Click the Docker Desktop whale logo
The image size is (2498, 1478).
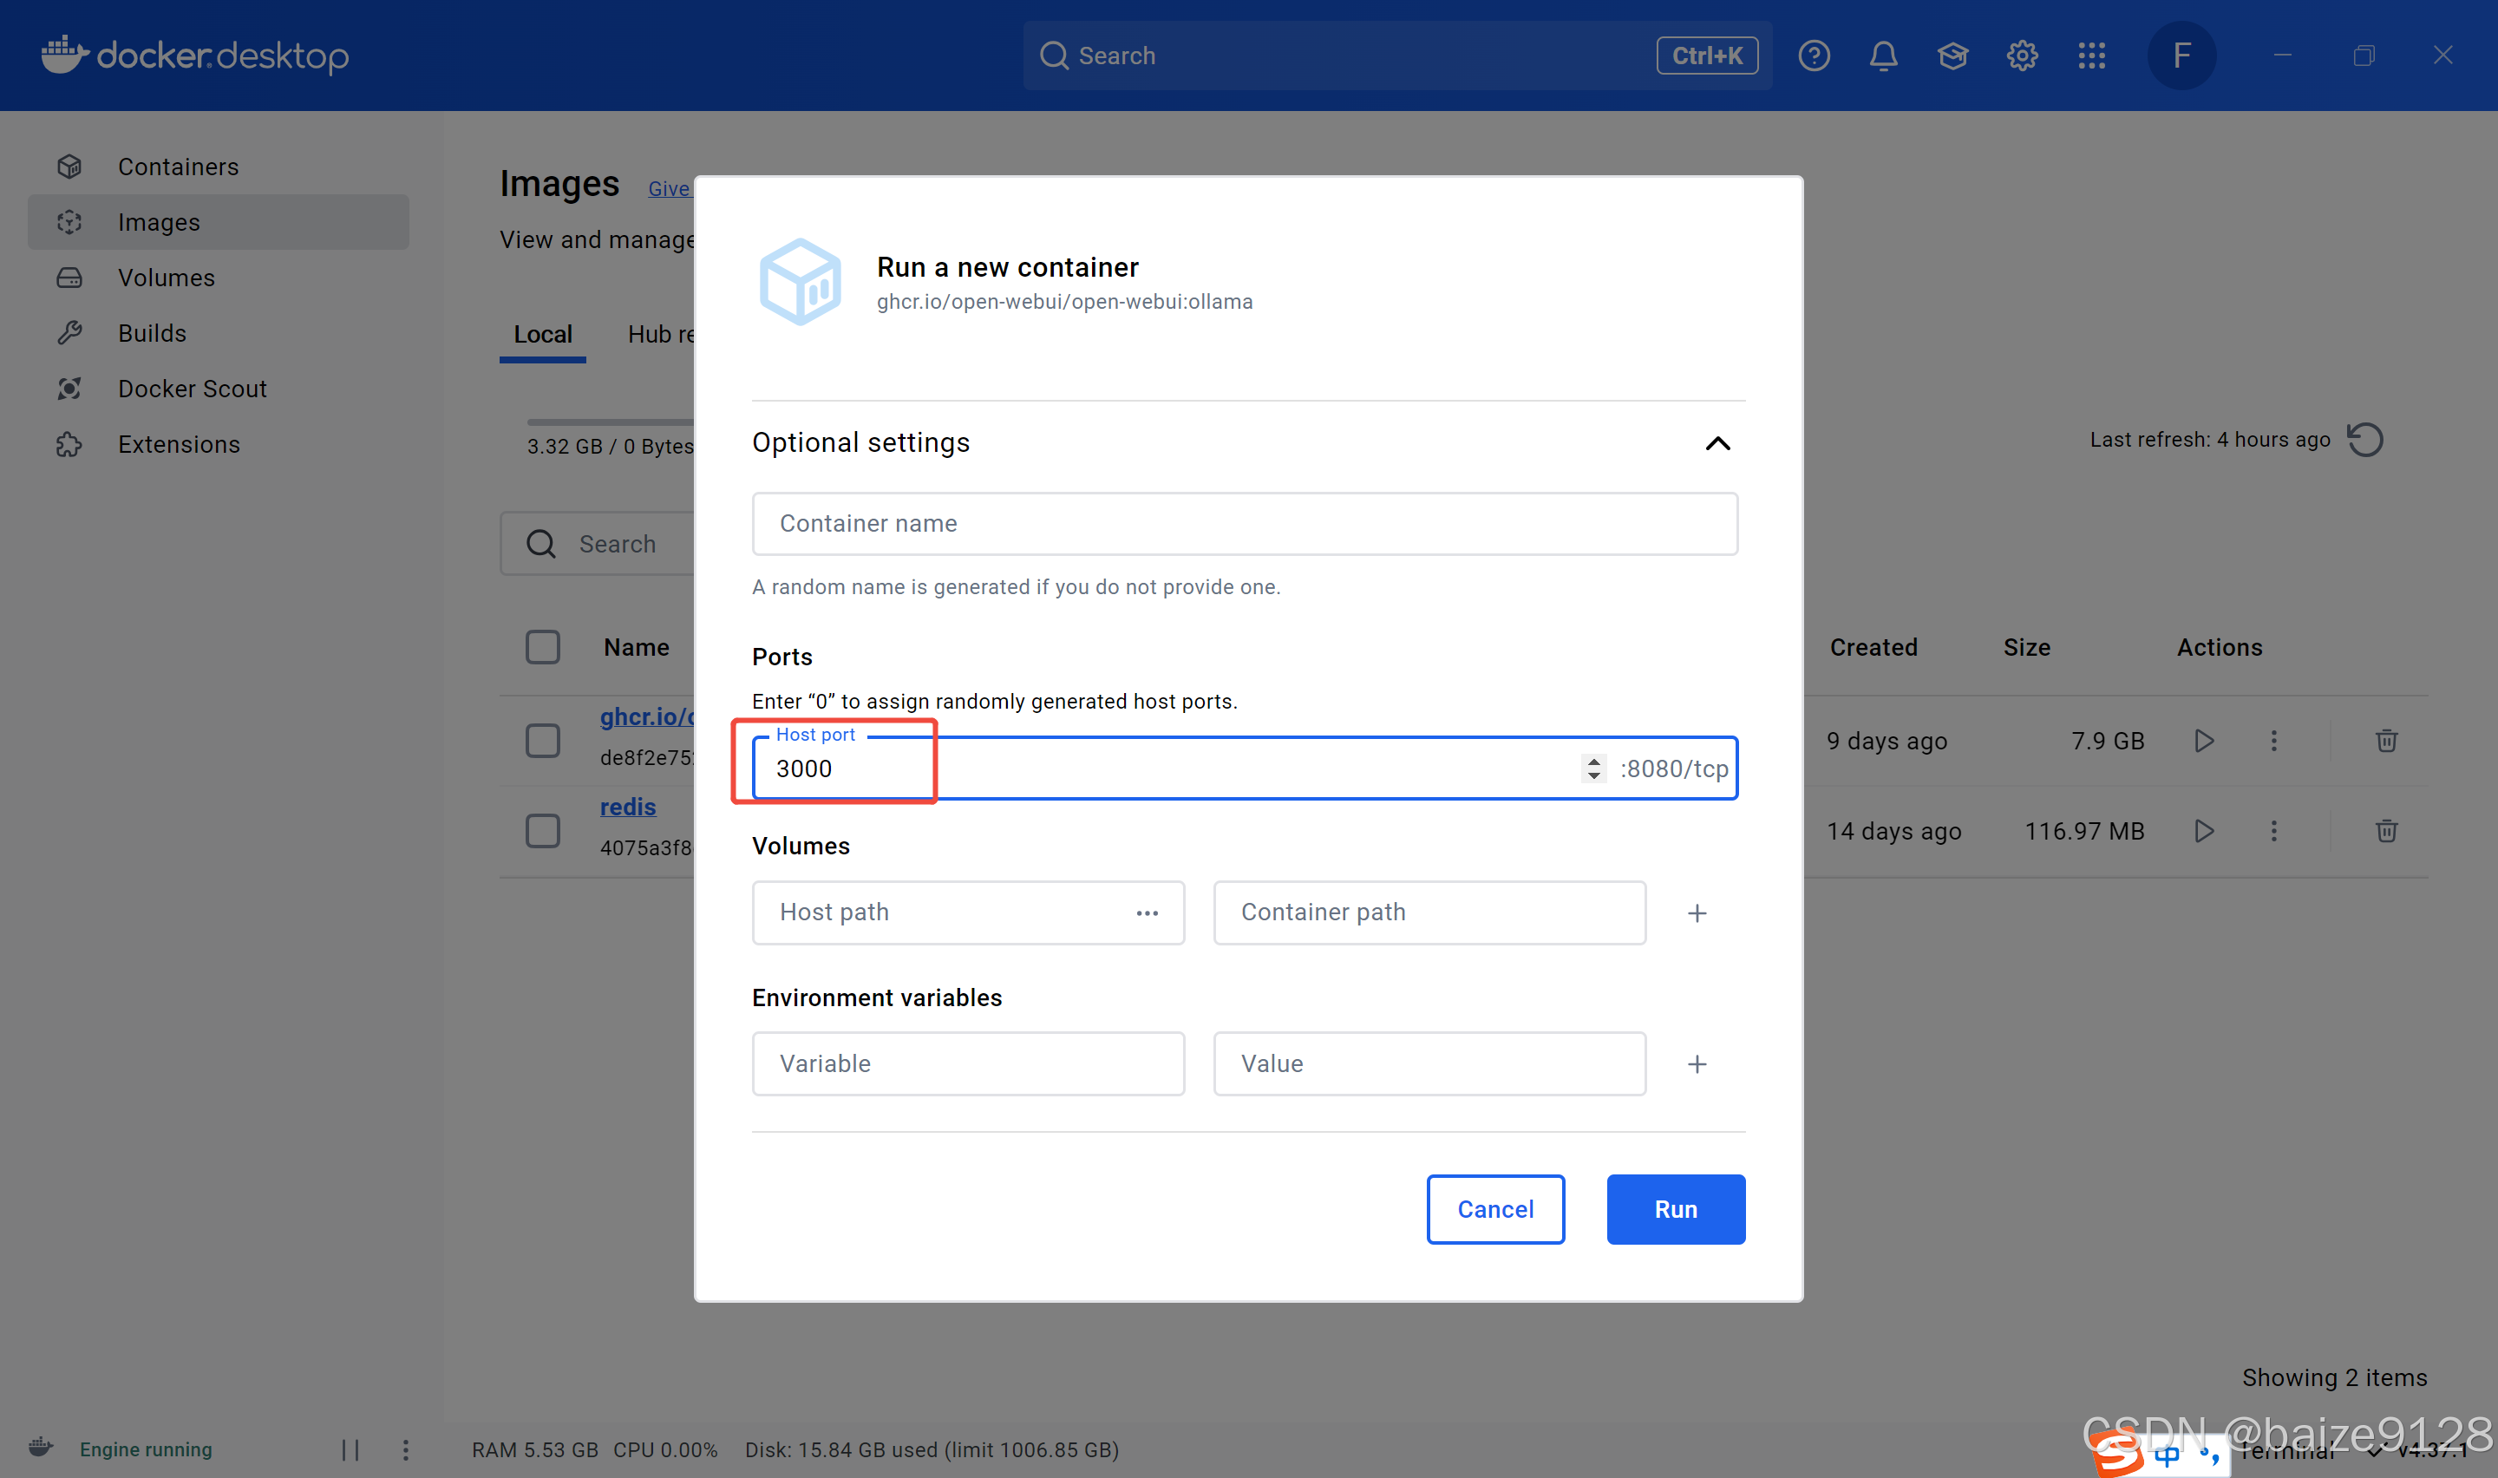point(195,55)
